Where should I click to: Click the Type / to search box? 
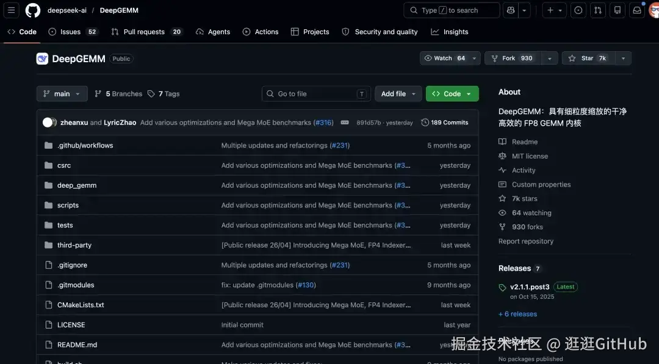coord(452,10)
